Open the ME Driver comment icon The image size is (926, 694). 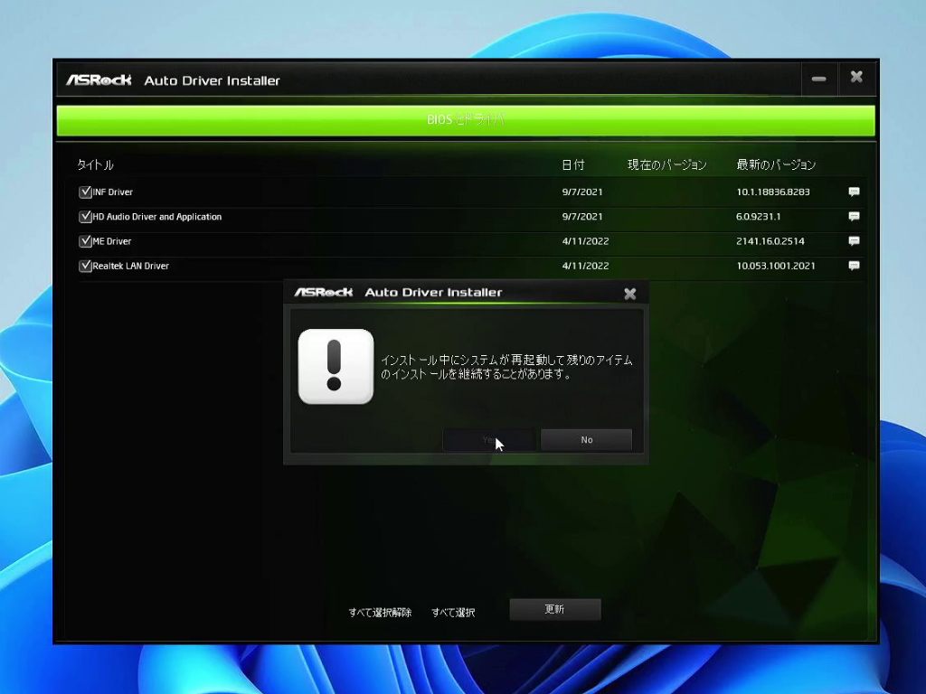click(854, 240)
